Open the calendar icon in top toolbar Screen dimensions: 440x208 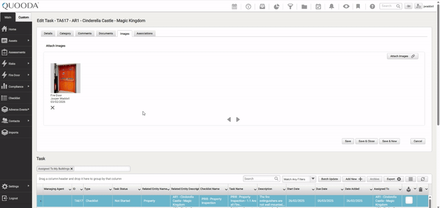coord(234,7)
